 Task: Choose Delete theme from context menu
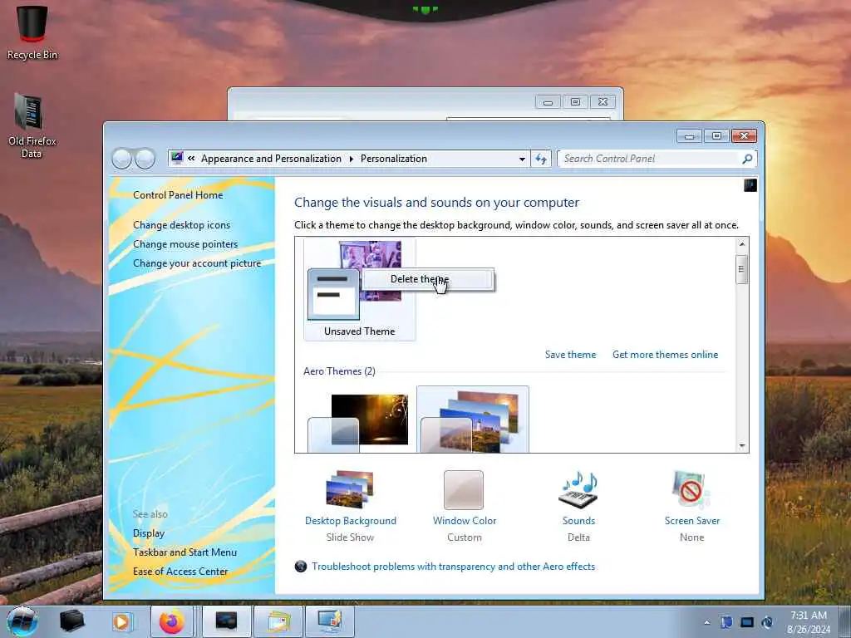tap(427, 279)
